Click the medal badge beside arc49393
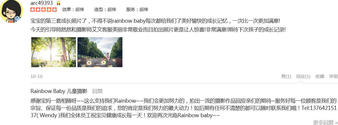The image size is (338, 125). pos(58,3)
